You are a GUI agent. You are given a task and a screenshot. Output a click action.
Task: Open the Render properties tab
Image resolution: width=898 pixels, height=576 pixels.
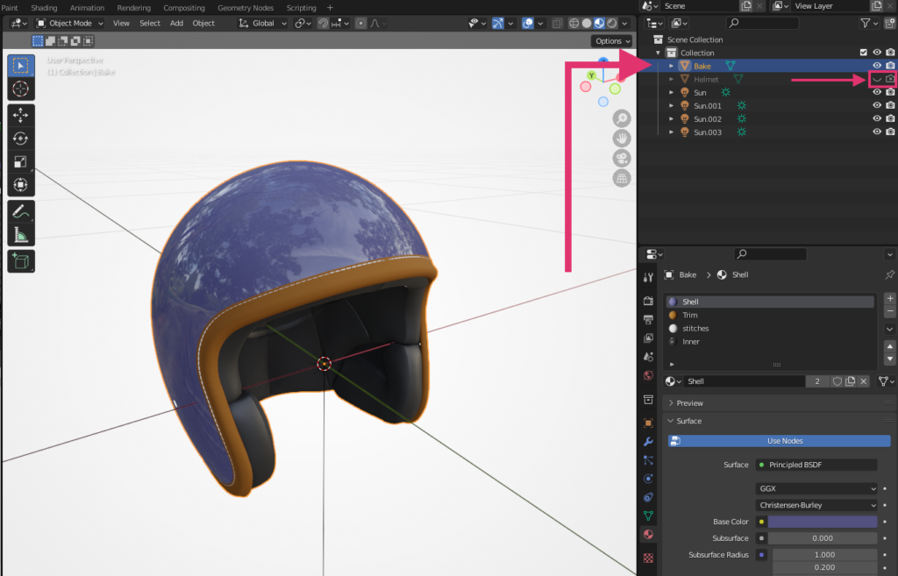pos(648,301)
